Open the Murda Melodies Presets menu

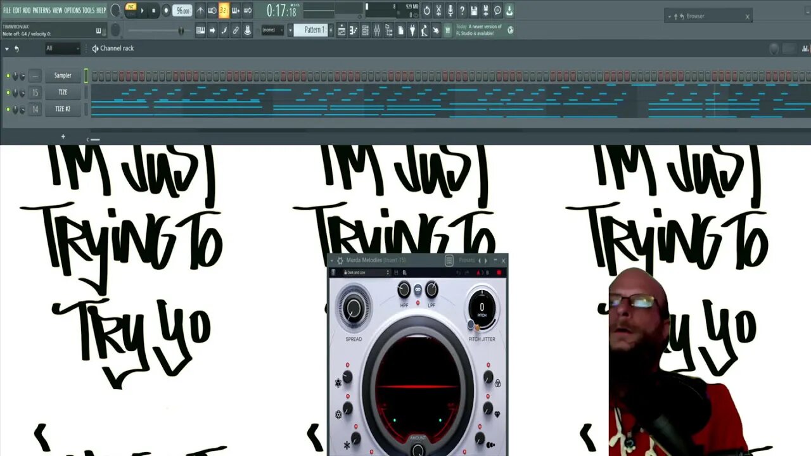[x=467, y=260]
